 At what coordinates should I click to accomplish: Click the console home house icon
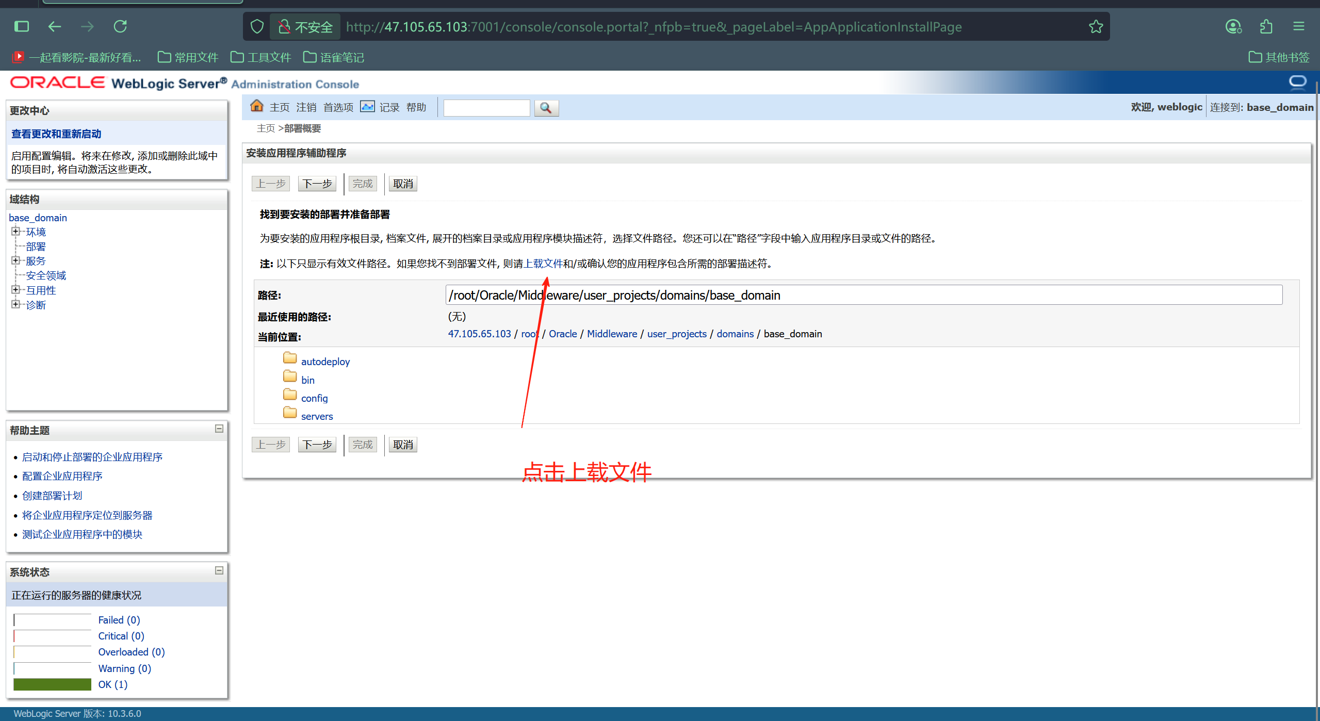coord(256,106)
